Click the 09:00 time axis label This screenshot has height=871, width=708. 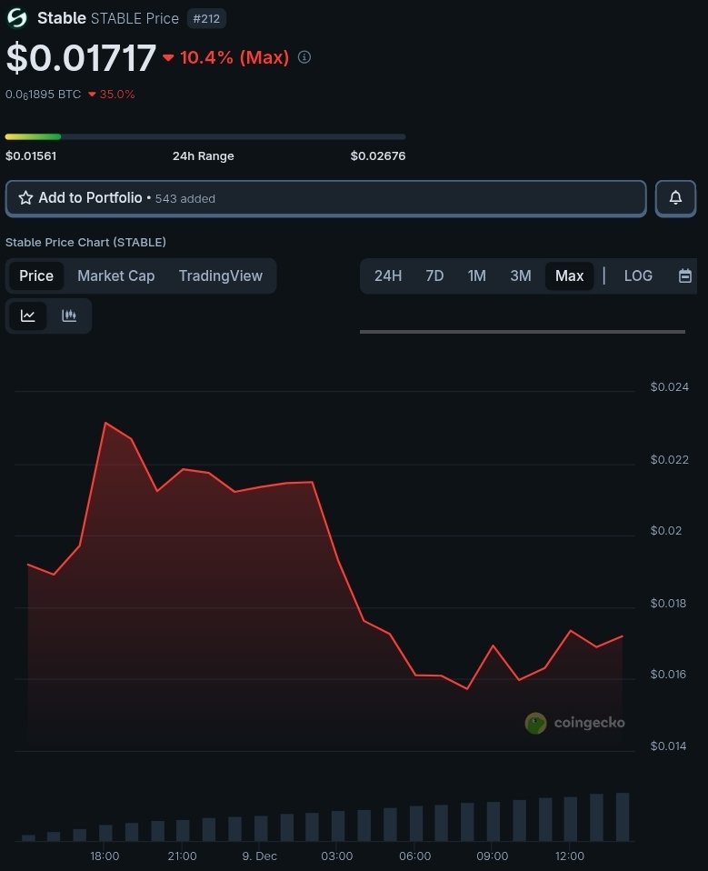(x=492, y=856)
